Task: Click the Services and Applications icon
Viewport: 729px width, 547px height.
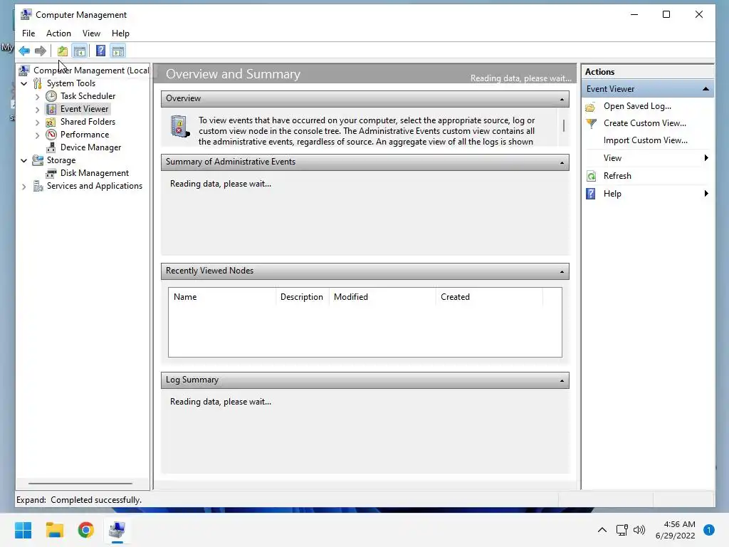Action: (x=38, y=186)
